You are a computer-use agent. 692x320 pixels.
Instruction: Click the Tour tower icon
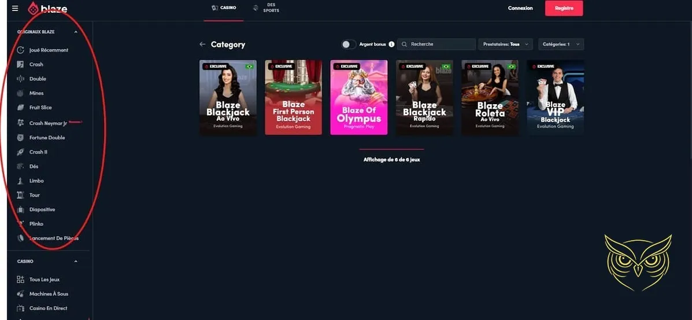coord(20,195)
